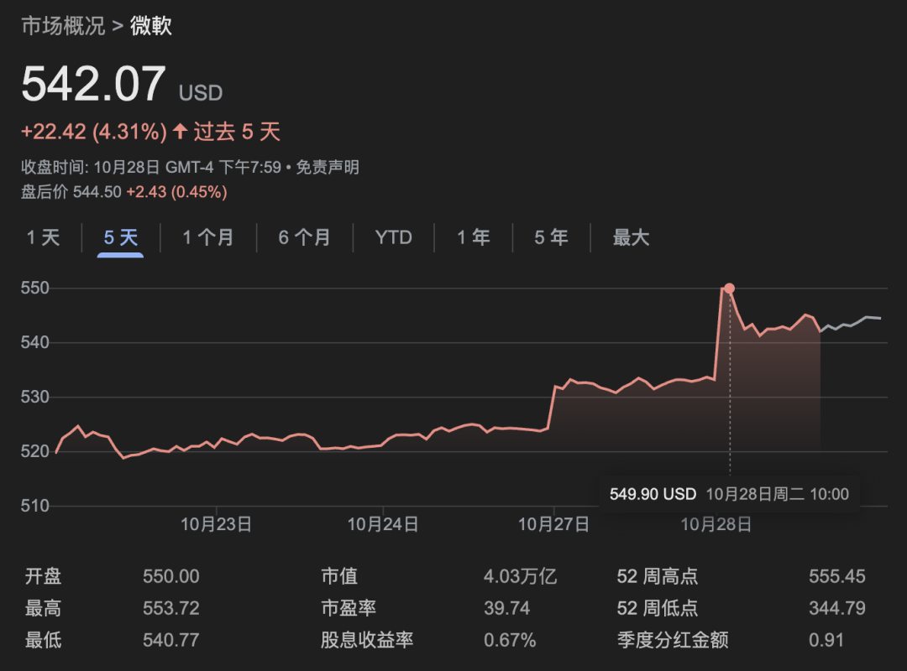Click the 10月27日 date label on axis
This screenshot has width=907, height=671.
coord(553,525)
